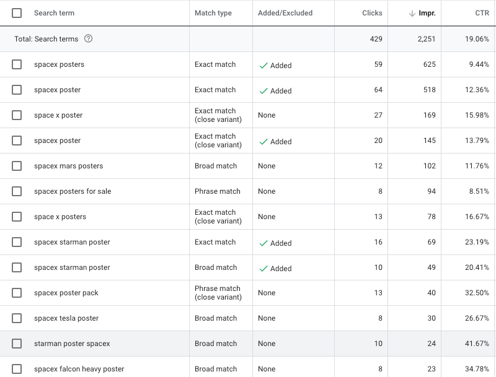Click the green checkmark in the 69 impressions row
496x377 pixels.
tap(263, 243)
